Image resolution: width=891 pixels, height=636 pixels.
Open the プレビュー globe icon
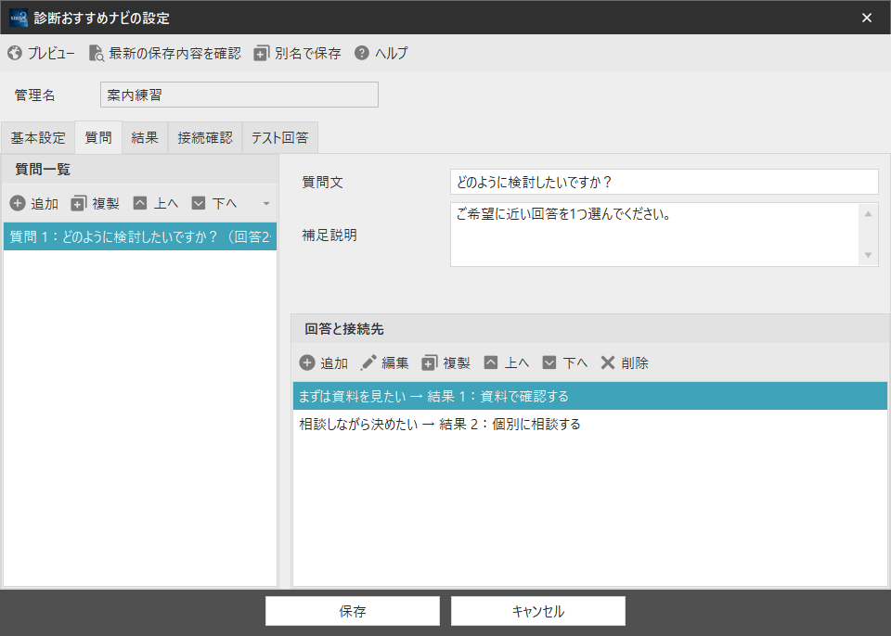pyautogui.click(x=15, y=54)
